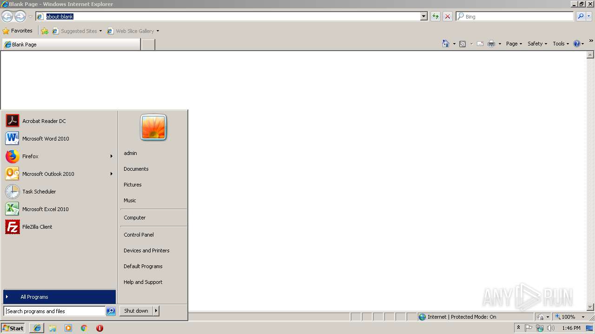
Task: Open Opera from the taskbar
Action: click(99, 328)
